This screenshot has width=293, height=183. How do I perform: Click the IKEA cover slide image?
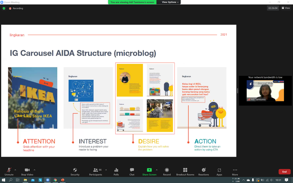33,98
